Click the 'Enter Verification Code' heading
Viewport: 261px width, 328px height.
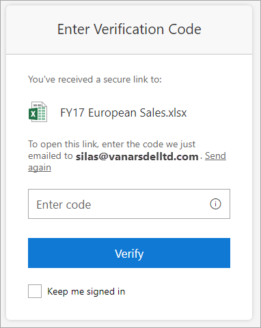click(x=129, y=29)
